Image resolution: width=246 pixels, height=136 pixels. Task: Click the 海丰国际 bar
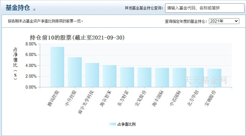162,77
